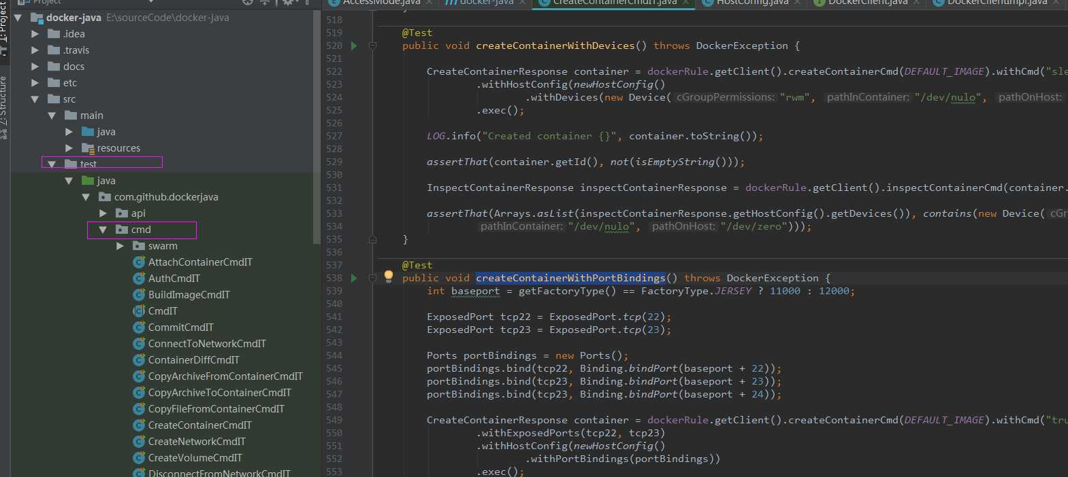Collapse the main folder arrow
The width and height of the screenshot is (1068, 477).
click(x=52, y=116)
